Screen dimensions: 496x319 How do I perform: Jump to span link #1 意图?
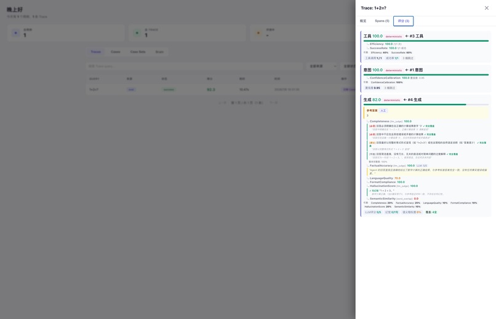click(414, 70)
